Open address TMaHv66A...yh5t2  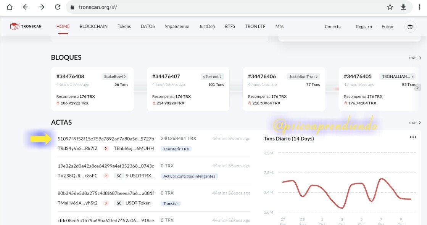pyautogui.click(x=77, y=203)
